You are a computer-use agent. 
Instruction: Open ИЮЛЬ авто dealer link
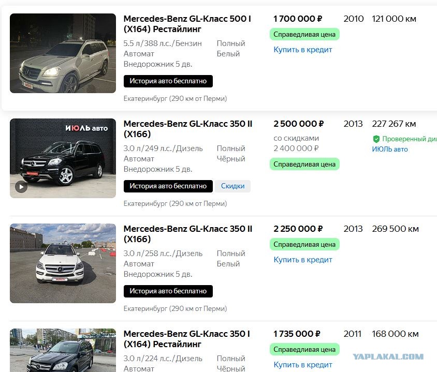tap(389, 149)
